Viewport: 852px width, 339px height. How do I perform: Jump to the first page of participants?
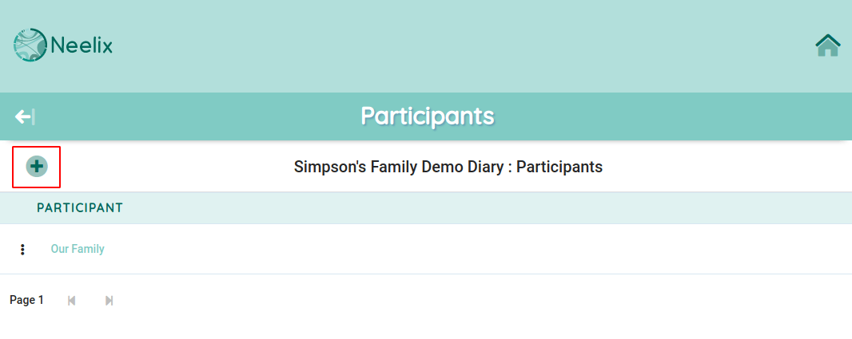coord(71,301)
